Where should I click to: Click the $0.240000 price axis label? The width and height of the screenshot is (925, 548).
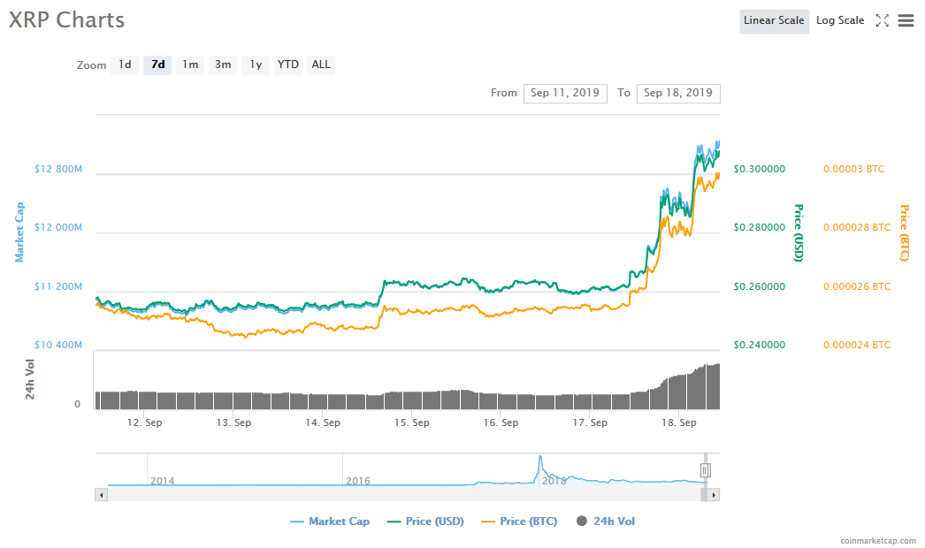click(x=760, y=345)
